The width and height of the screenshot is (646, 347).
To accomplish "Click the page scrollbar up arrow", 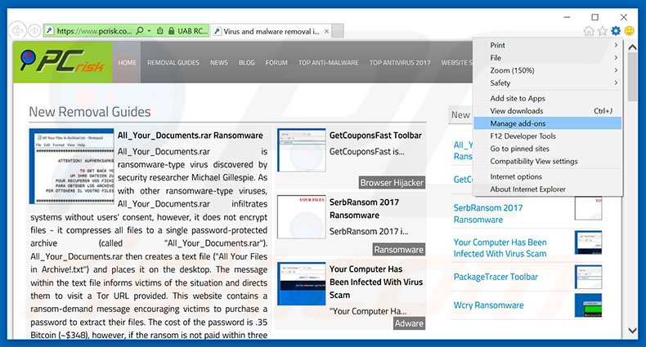I will [x=632, y=47].
